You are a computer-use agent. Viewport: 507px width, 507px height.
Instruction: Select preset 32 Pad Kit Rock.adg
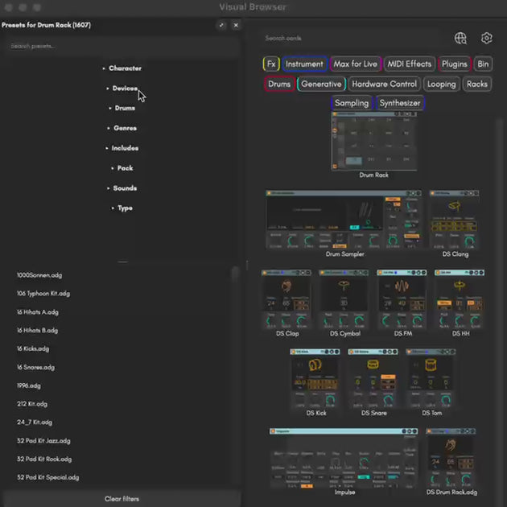(44, 460)
